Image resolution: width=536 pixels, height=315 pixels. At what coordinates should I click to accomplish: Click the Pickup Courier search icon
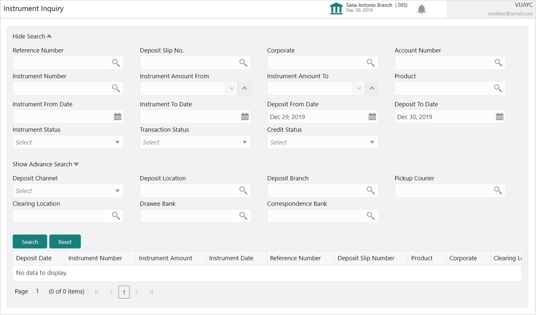(x=498, y=190)
